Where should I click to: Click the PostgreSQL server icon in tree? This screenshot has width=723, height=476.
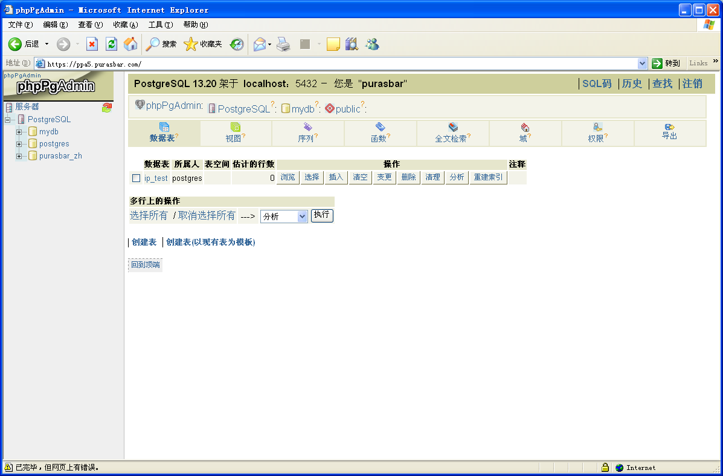[x=21, y=119]
